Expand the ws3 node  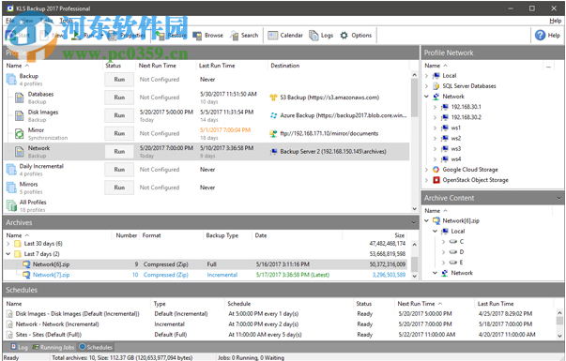[x=435, y=149]
